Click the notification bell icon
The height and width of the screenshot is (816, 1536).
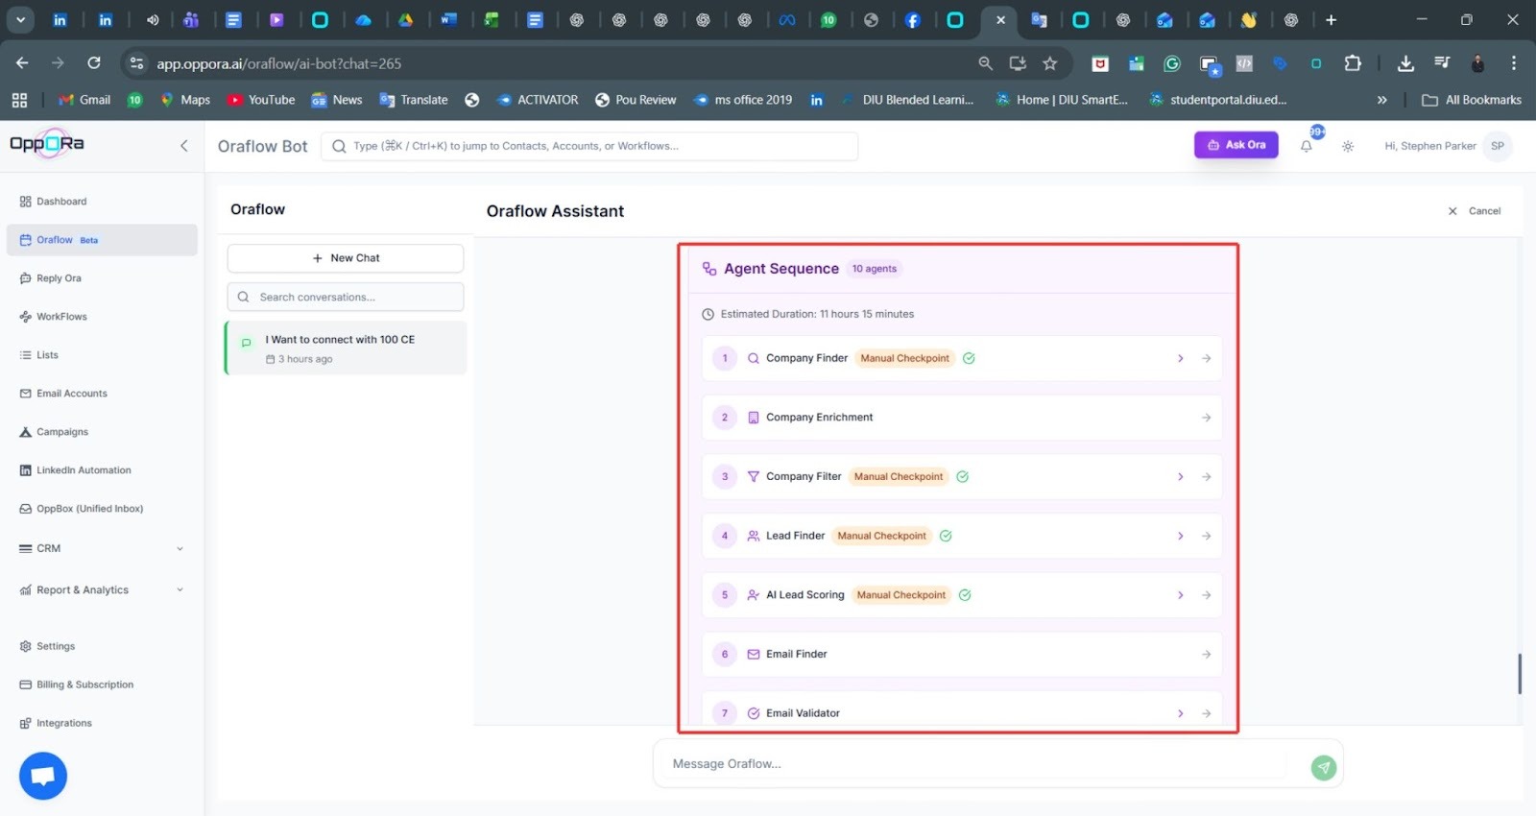tap(1306, 147)
